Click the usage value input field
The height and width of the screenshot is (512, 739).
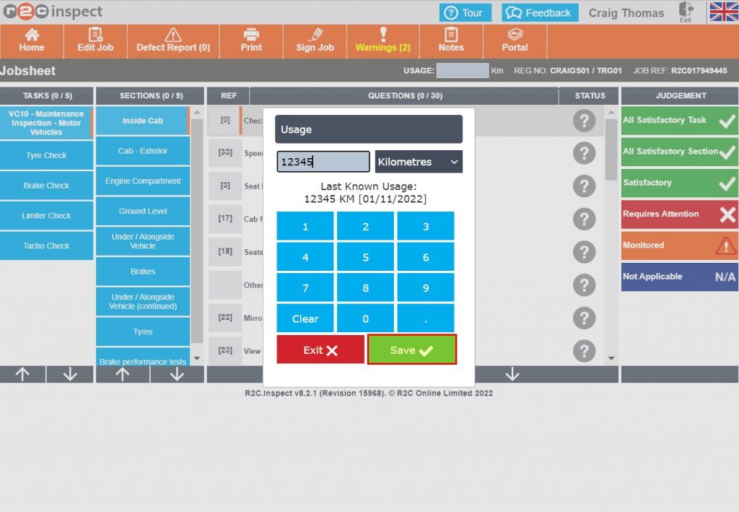(323, 162)
